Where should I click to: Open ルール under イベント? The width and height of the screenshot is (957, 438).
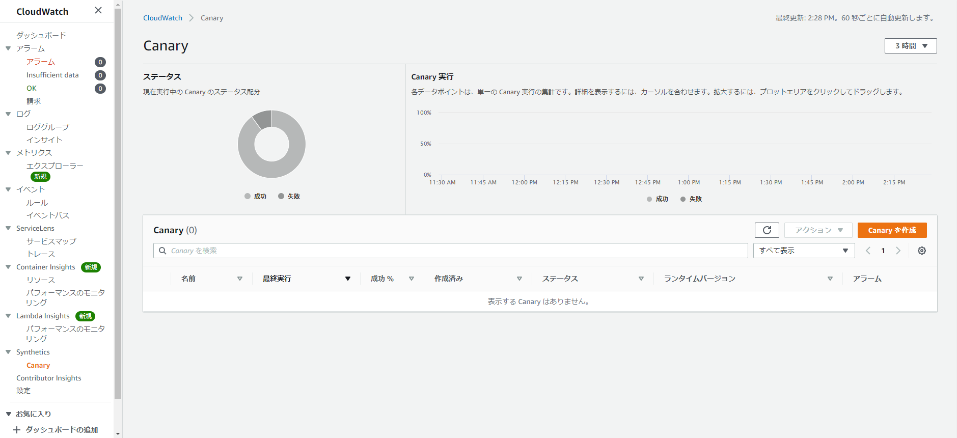click(x=37, y=203)
